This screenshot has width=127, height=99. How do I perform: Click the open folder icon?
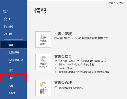tap(5, 34)
